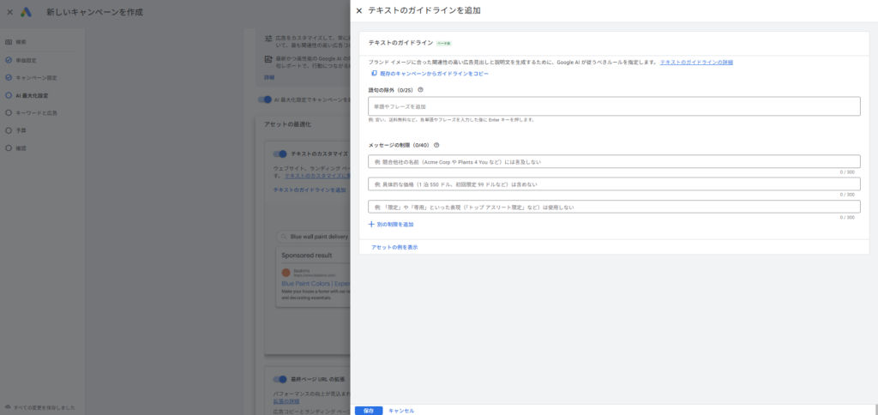The width and height of the screenshot is (878, 415).
Task: Focus the 単語やフレーズを追加 input
Action: [614, 106]
